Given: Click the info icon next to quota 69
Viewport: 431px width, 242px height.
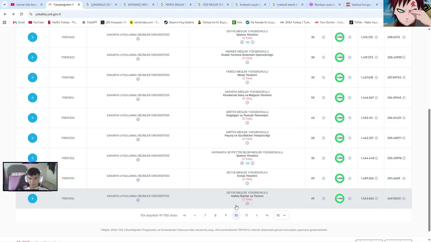Looking at the screenshot, I should [x=324, y=198].
